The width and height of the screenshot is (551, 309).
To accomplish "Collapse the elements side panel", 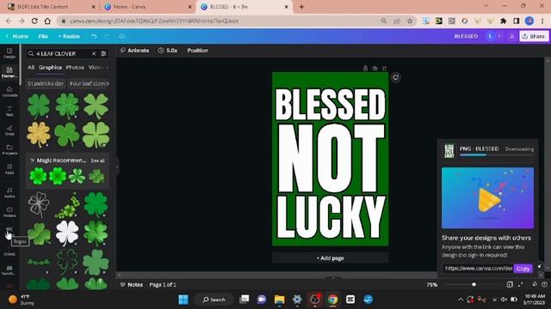I will (x=117, y=167).
